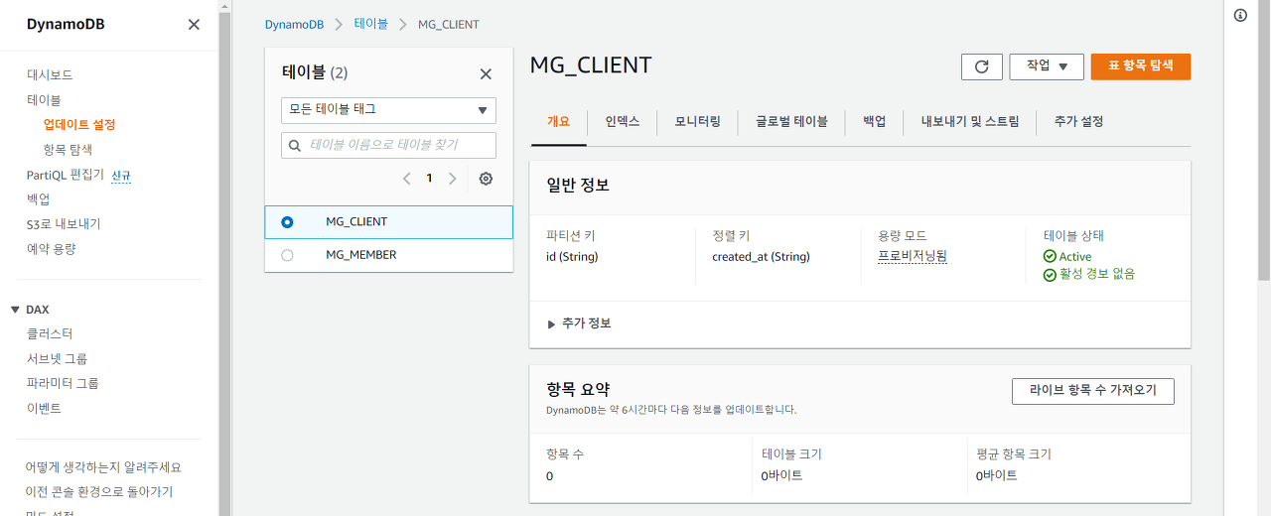Click the 활성 경보 없음 status text
1271x516 pixels.
(1097, 274)
